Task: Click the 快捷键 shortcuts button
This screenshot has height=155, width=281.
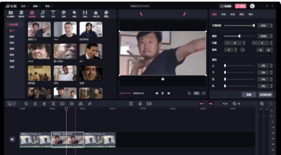Action: 226,6
